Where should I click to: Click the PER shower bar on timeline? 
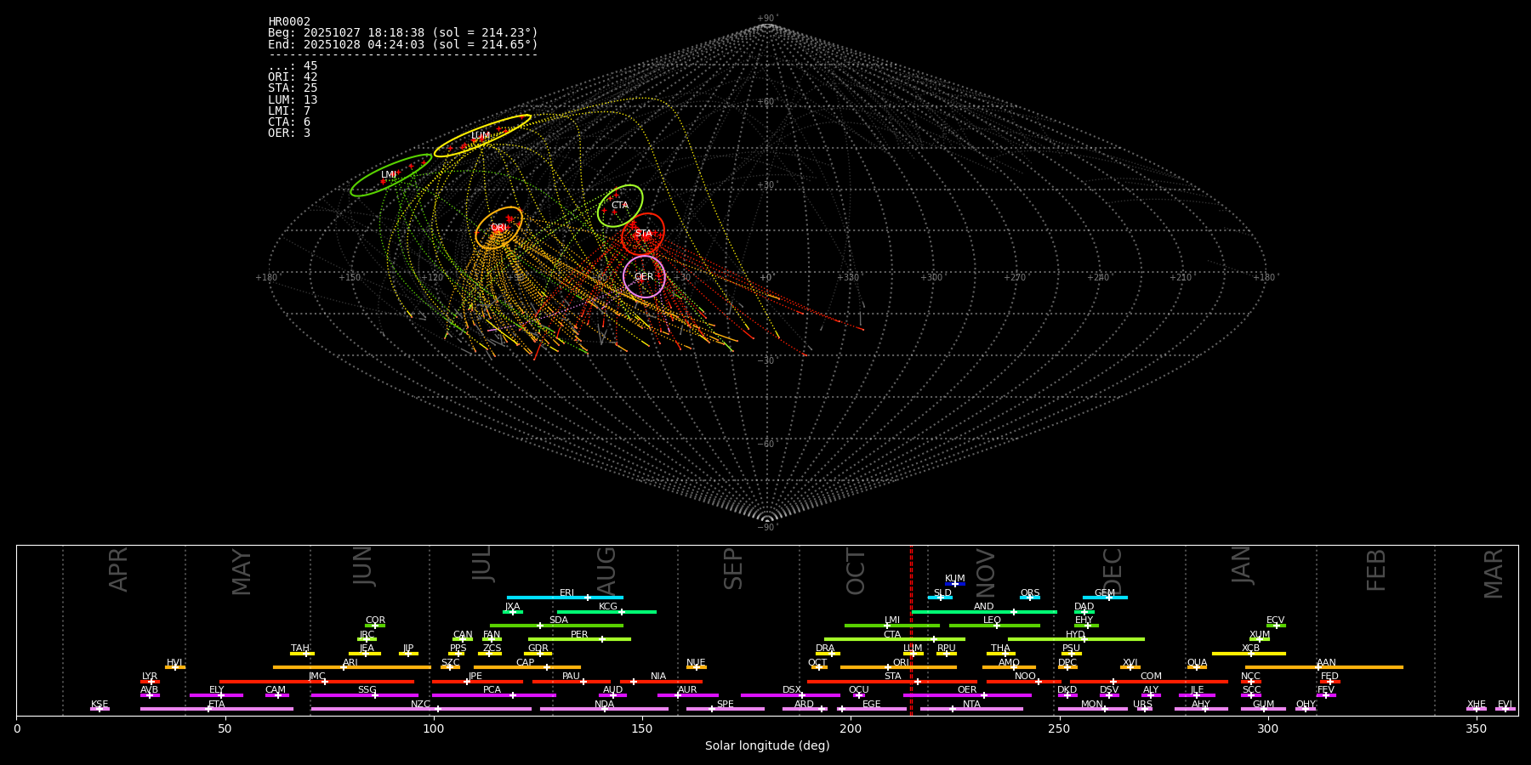coord(579,639)
